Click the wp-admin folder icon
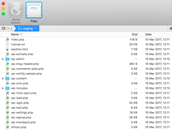Image resolution: width=172 pixels, height=134 pixels. pyautogui.click(x=7, y=59)
